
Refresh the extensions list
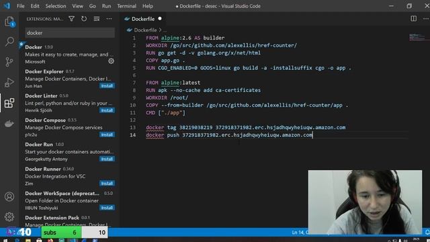[x=84, y=19]
